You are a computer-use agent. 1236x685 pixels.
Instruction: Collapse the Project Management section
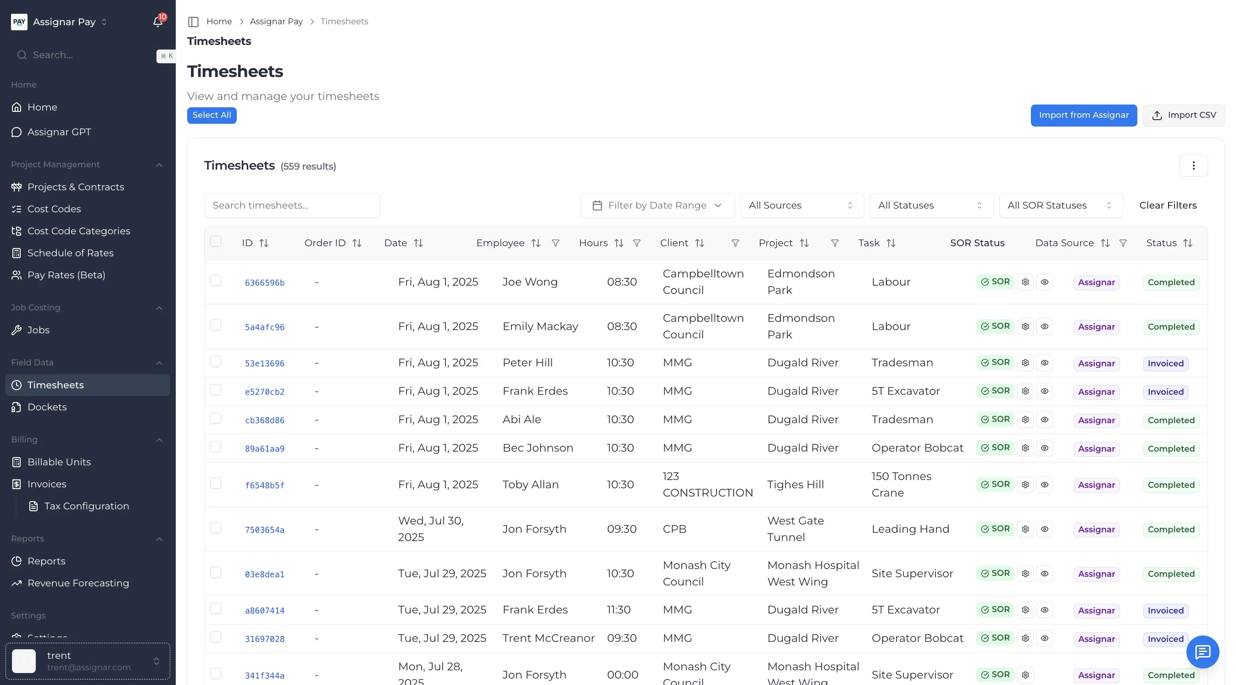pos(159,165)
